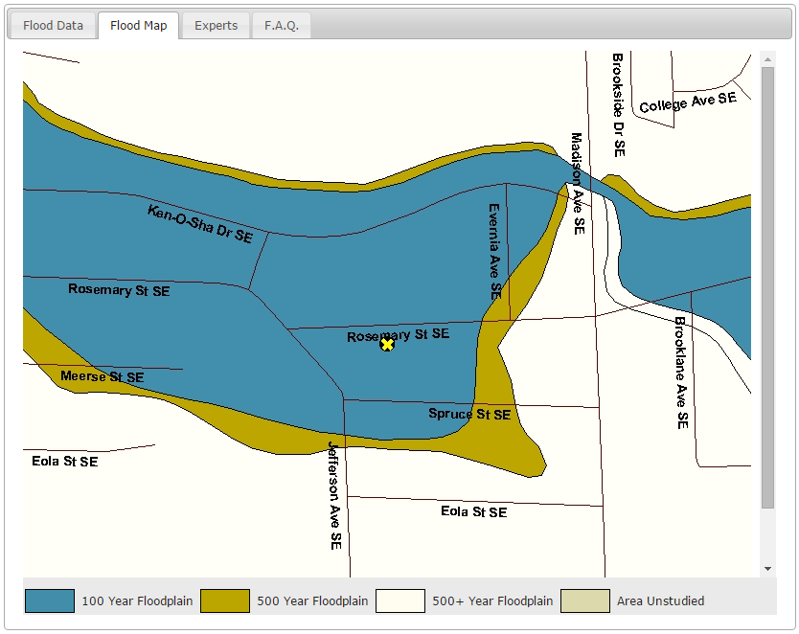This screenshot has height=634, width=799.
Task: Click the 500+ Year Floodplain white swatch
Action: tap(400, 600)
